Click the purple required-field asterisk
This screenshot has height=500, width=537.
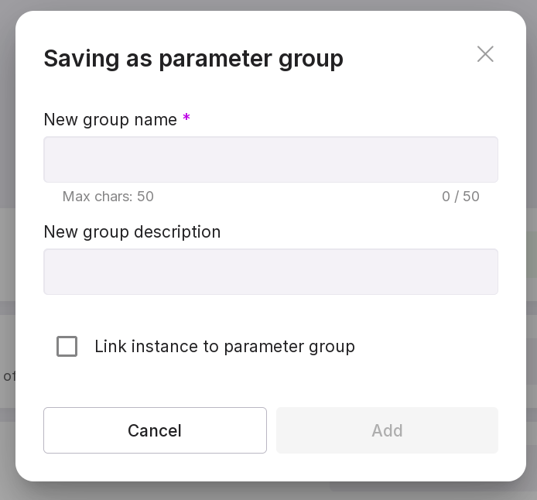pos(186,118)
